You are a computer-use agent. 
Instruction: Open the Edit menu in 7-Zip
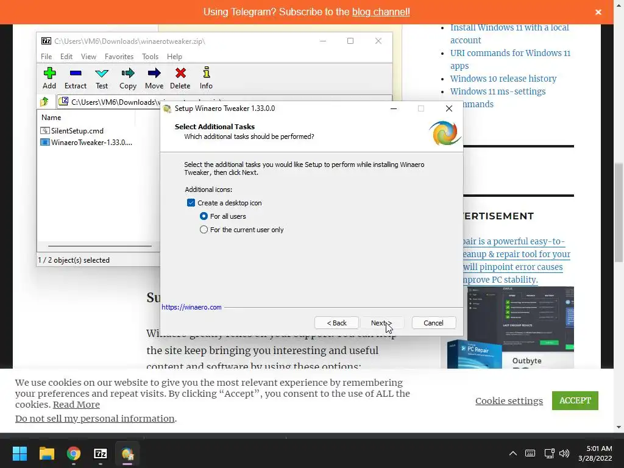[66, 57]
